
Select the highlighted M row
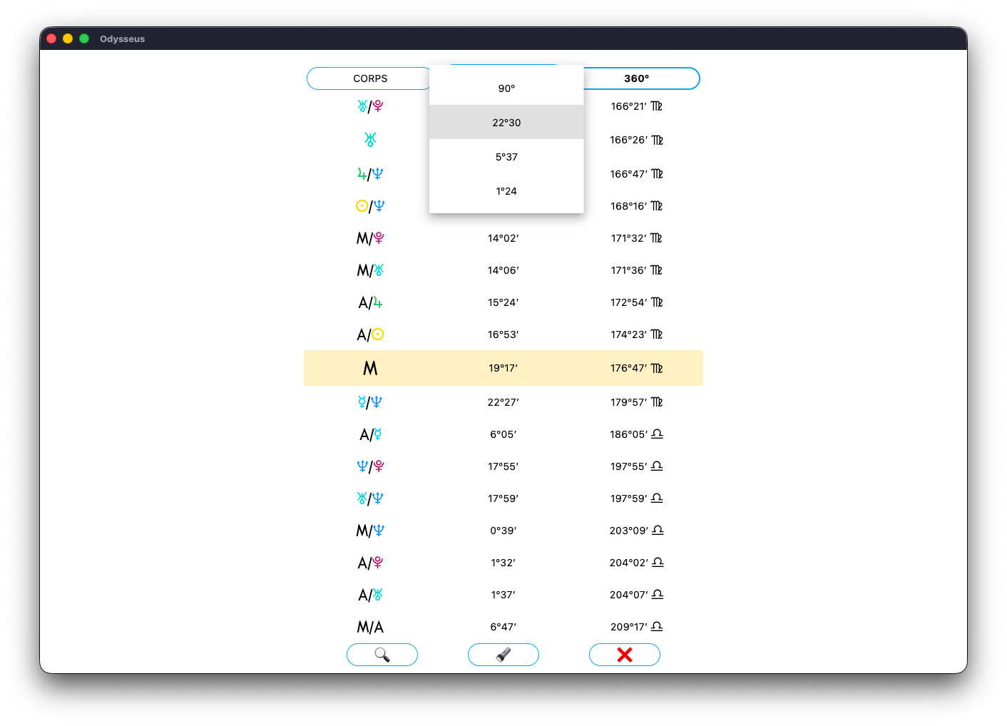[370, 368]
